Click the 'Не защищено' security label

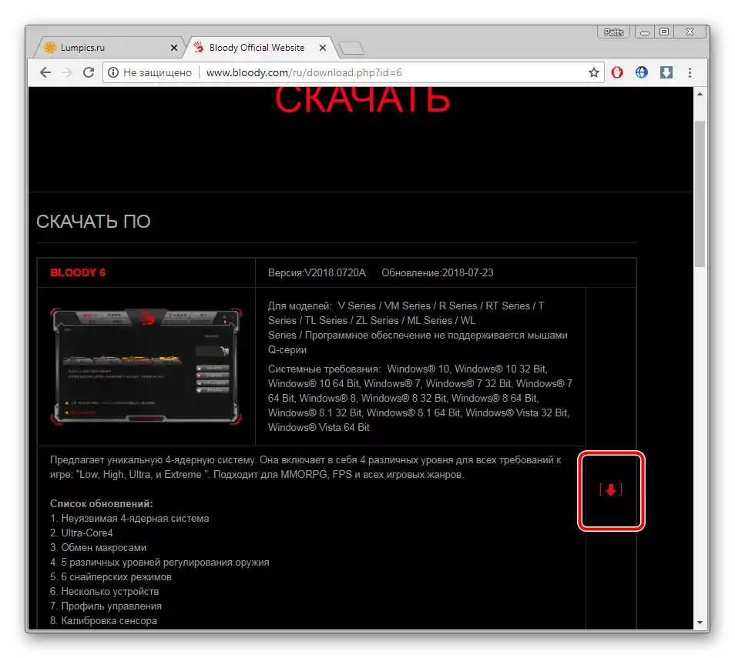click(157, 72)
